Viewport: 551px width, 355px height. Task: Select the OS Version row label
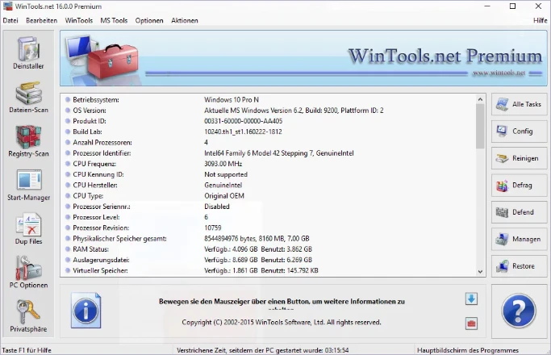[90, 111]
